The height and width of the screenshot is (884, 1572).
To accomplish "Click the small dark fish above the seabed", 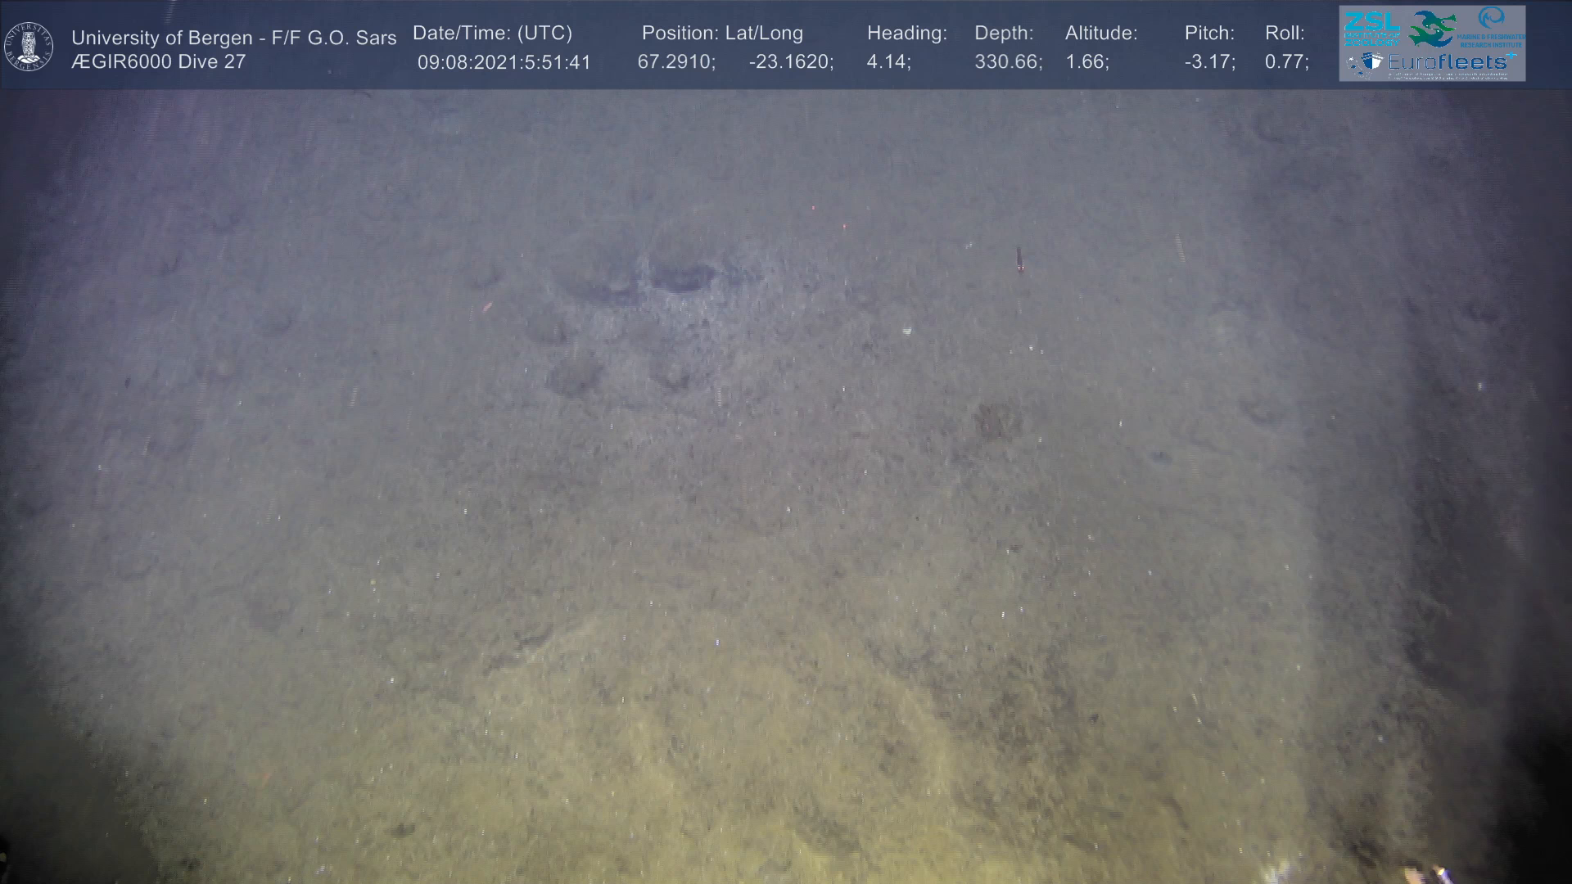I will click(x=1019, y=259).
